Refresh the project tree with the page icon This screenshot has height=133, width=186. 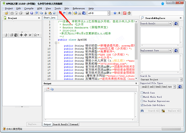pyautogui.click(x=6, y=35)
